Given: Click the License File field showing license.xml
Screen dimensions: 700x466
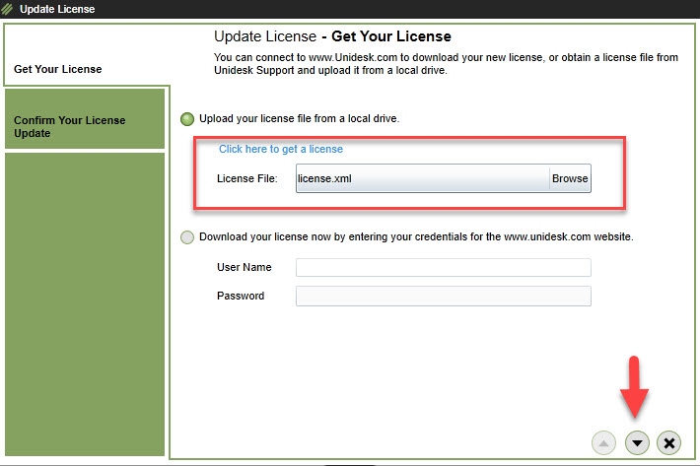Looking at the screenshot, I should [x=422, y=178].
